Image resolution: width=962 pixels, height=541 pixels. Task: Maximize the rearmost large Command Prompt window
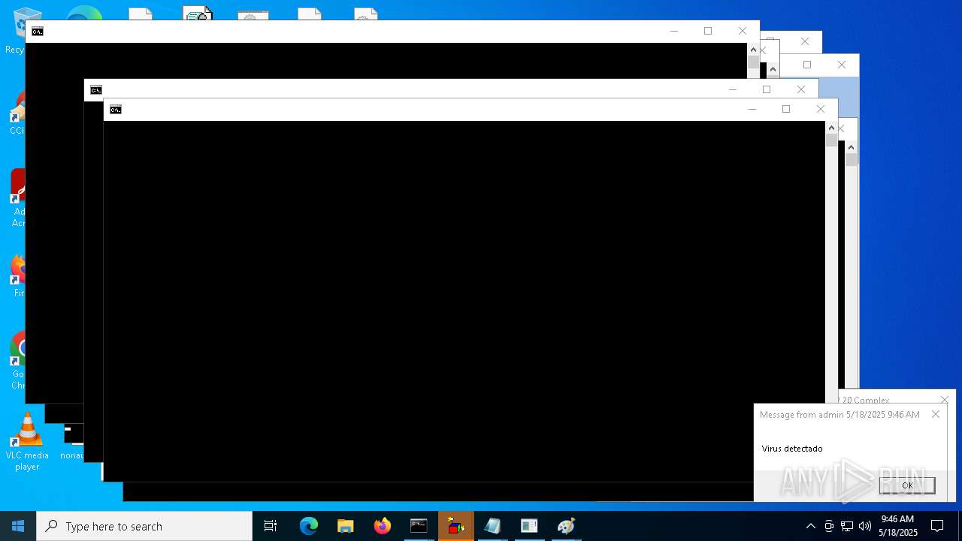708,31
